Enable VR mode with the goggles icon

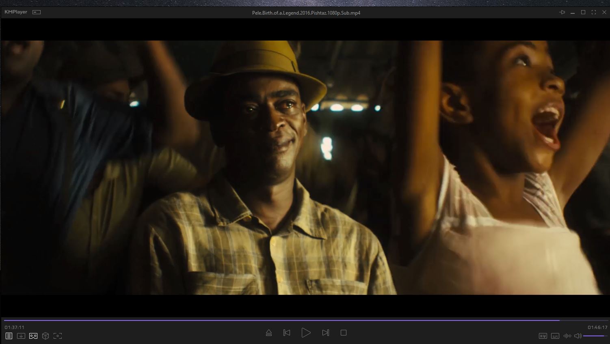[33, 336]
